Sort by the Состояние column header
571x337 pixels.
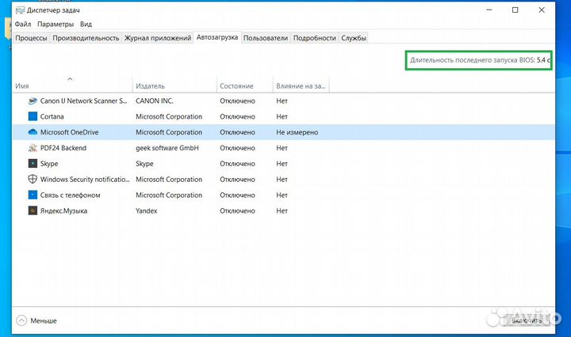point(236,86)
